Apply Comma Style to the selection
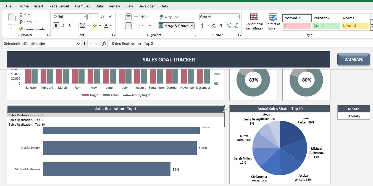The height and width of the screenshot is (186, 373). coord(221,26)
